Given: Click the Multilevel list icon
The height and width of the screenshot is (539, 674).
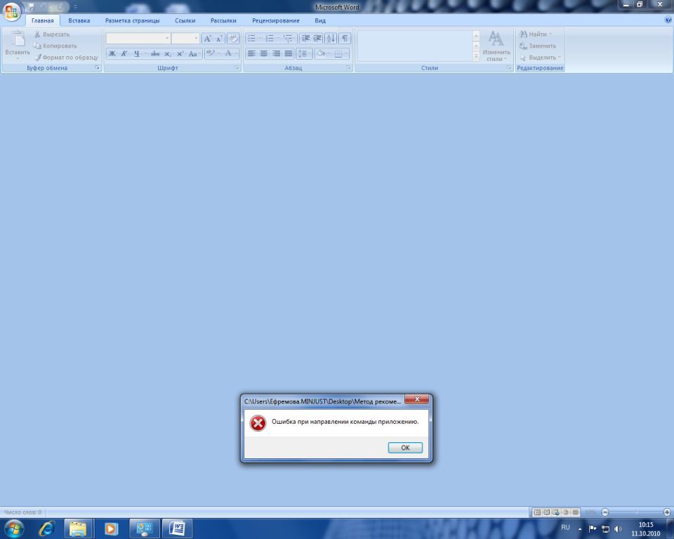Looking at the screenshot, I should click(x=288, y=39).
